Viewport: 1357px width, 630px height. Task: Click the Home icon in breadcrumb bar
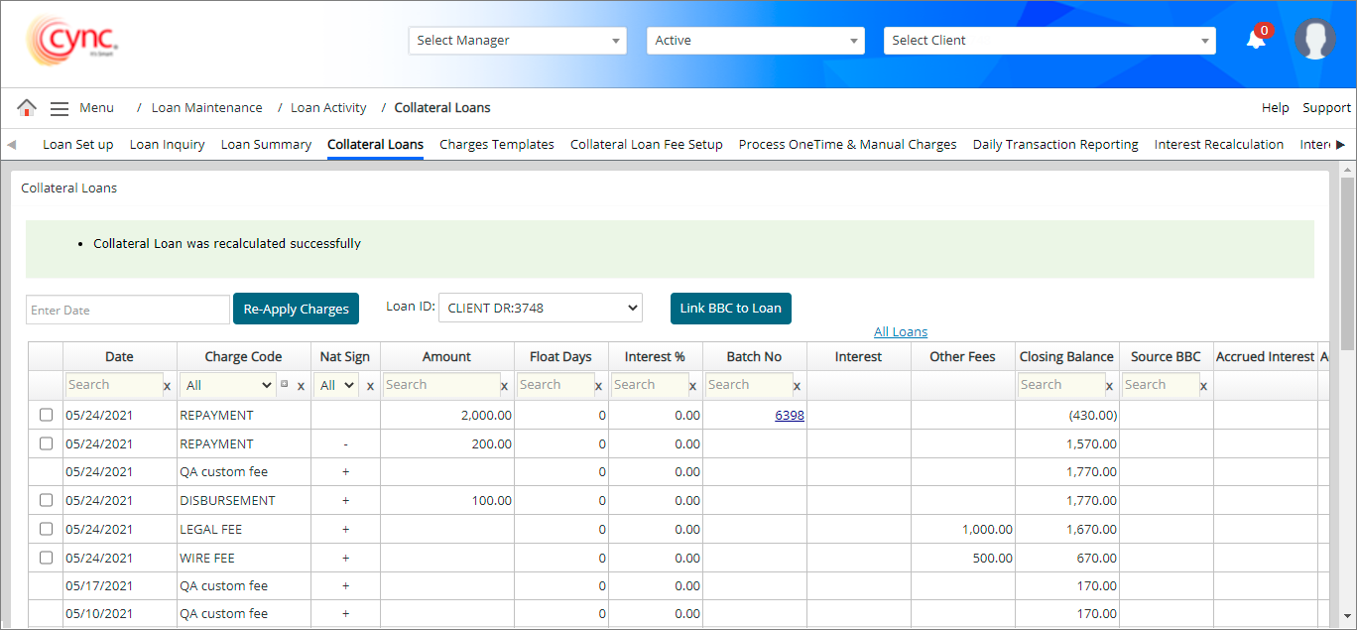(27, 108)
